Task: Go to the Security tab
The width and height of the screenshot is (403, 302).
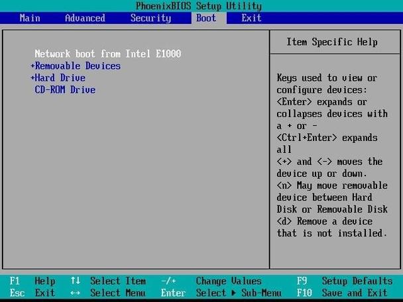Action: click(150, 18)
